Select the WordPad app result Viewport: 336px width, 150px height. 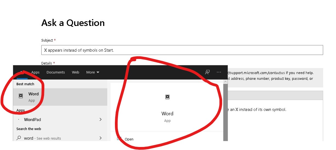60,119
